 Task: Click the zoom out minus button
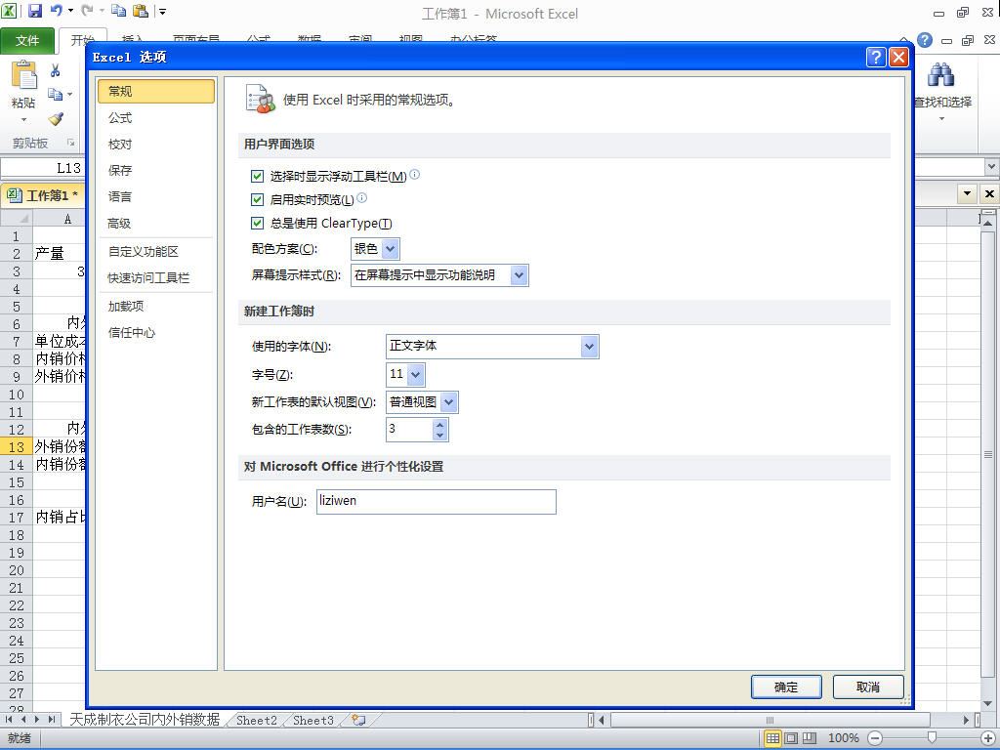tap(876, 738)
